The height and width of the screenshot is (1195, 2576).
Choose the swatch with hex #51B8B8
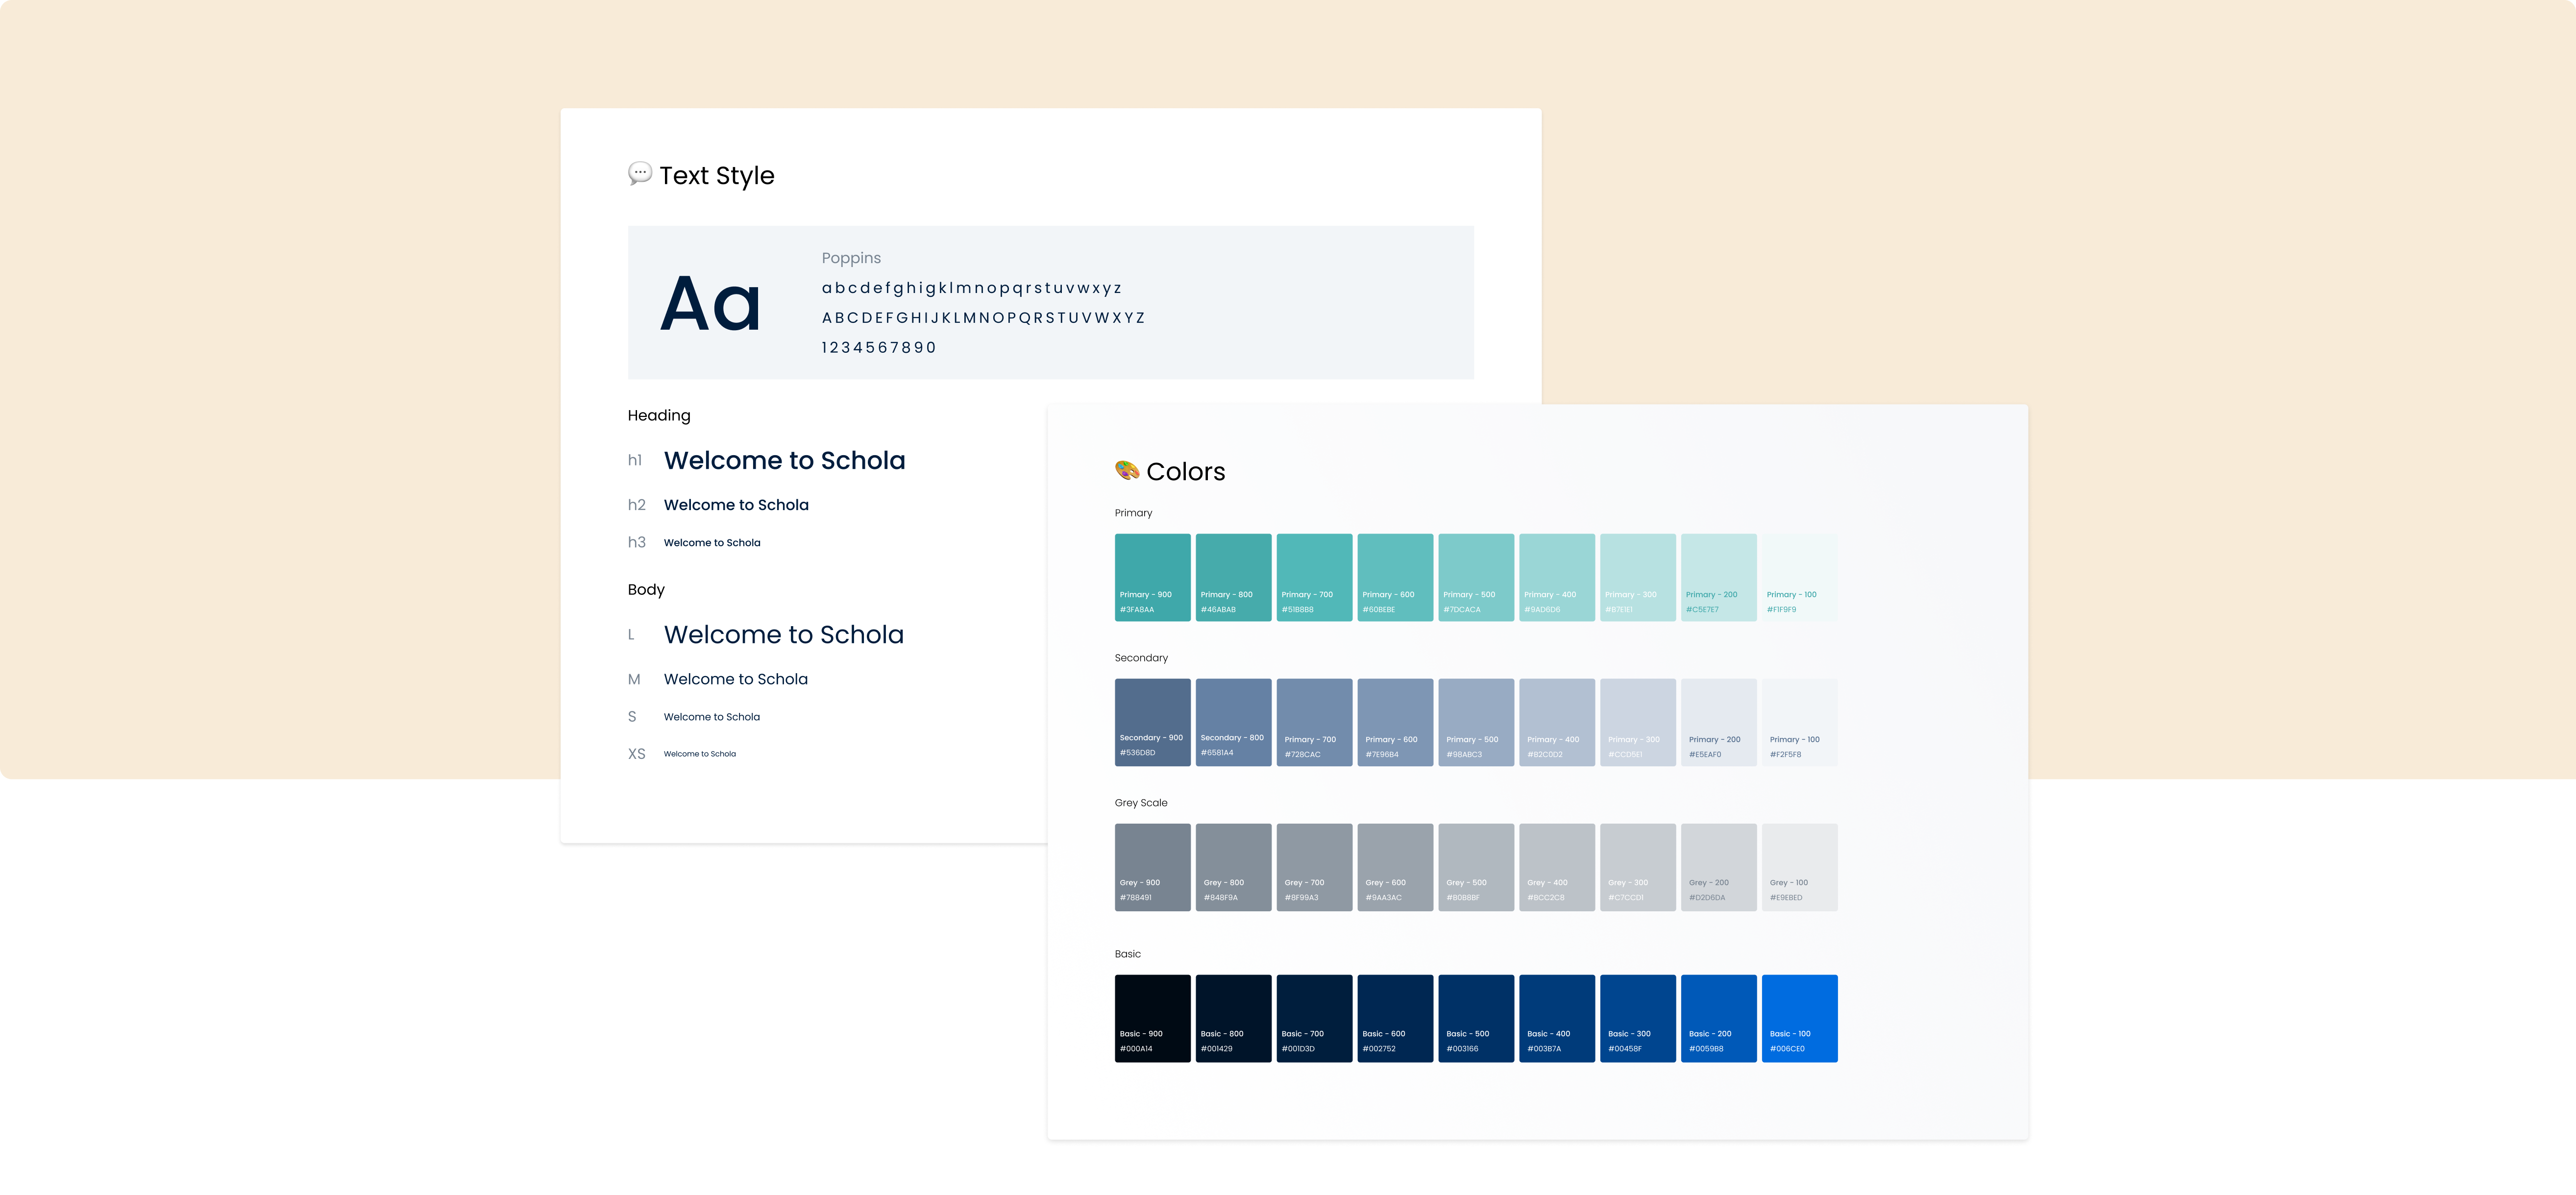1314,577
